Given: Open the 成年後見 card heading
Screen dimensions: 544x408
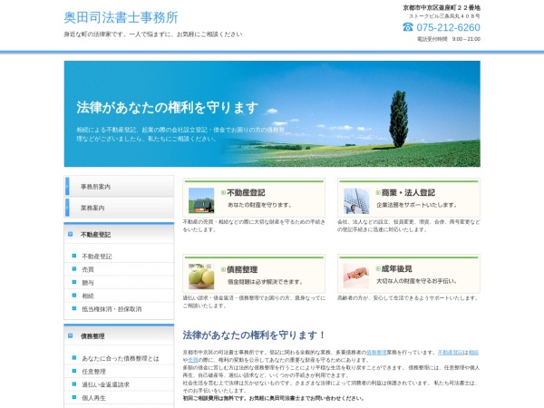Looking at the screenshot, I should tap(396, 268).
